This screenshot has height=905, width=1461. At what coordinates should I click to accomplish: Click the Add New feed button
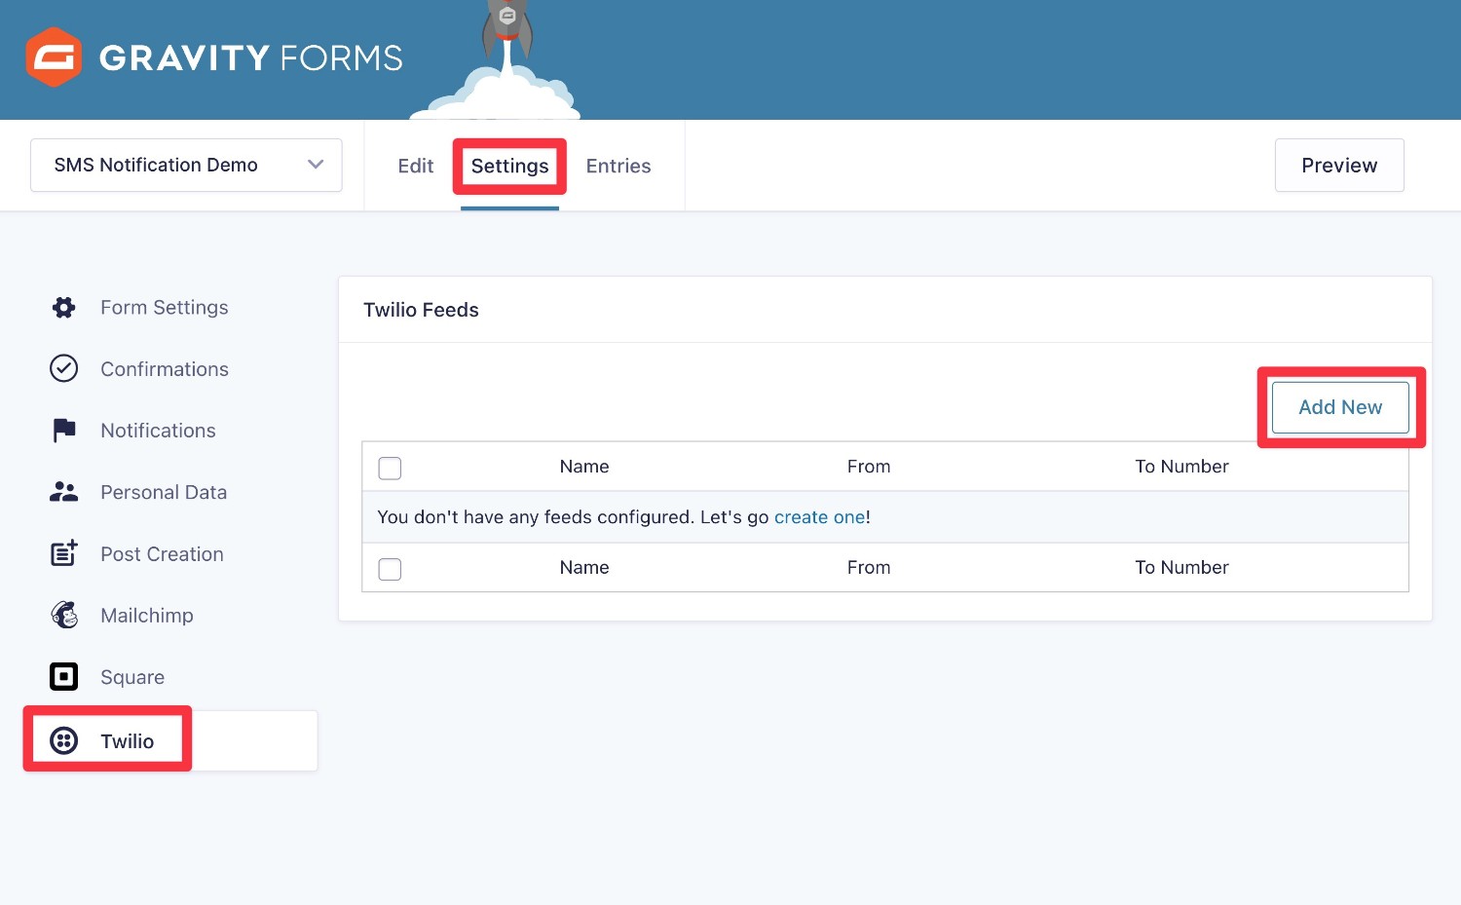1339,407
